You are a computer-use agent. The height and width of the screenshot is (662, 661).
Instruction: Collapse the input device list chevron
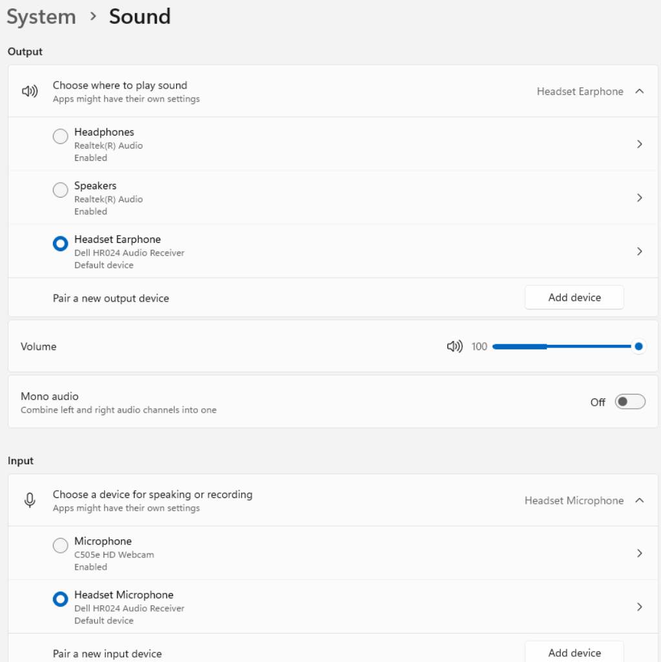point(640,501)
